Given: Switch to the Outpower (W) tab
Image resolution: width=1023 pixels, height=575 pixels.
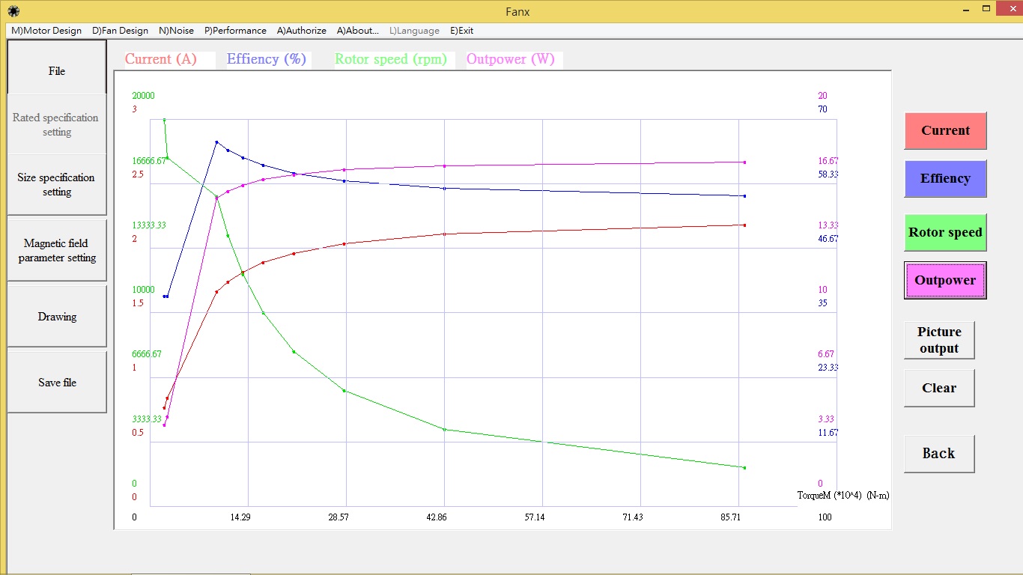Looking at the screenshot, I should (512, 59).
